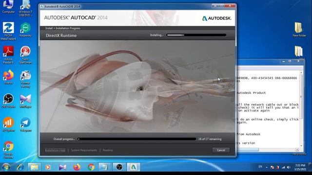Click the '400-45454545 066-66666666' line in Notepad
Viewport: 312px width, 175px height.
(274, 78)
